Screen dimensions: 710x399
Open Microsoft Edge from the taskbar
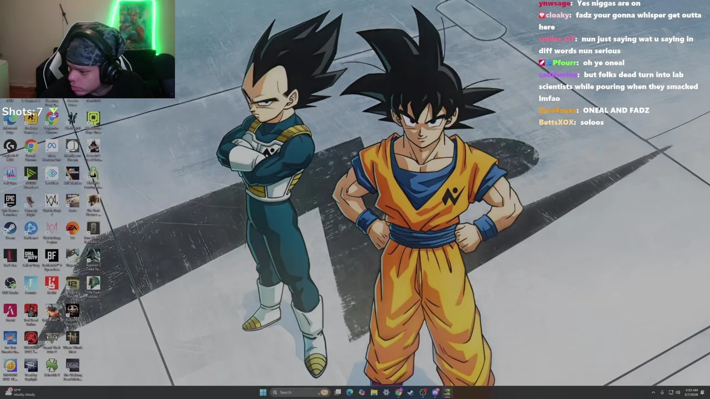[349, 392]
